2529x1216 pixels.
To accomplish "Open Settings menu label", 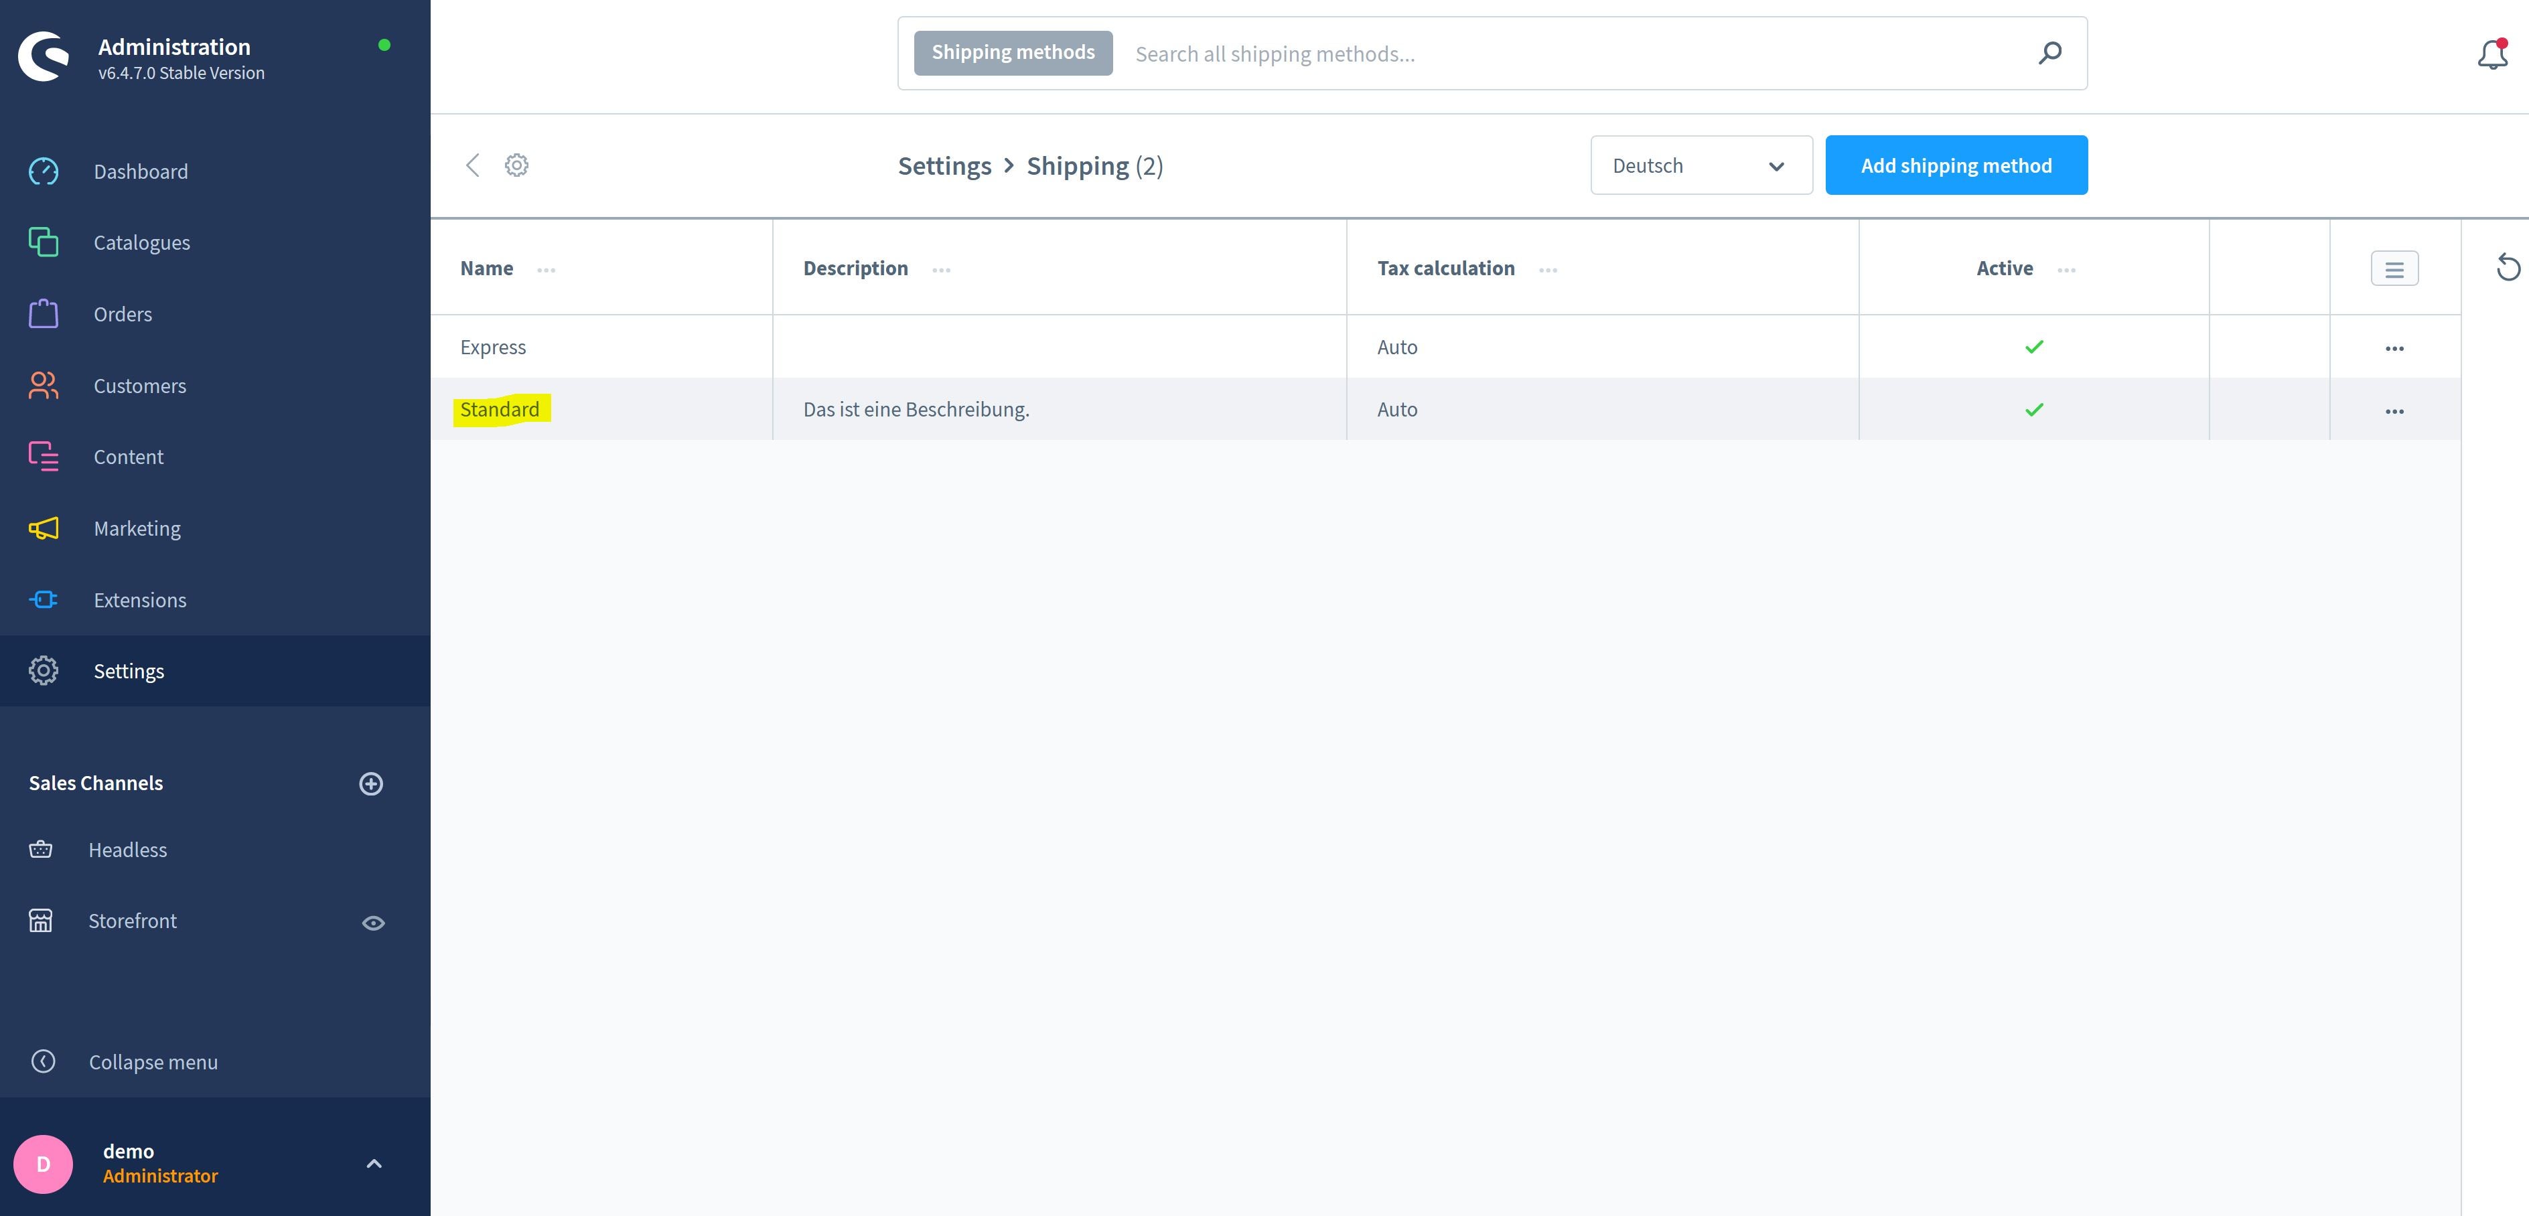I will tap(129, 670).
